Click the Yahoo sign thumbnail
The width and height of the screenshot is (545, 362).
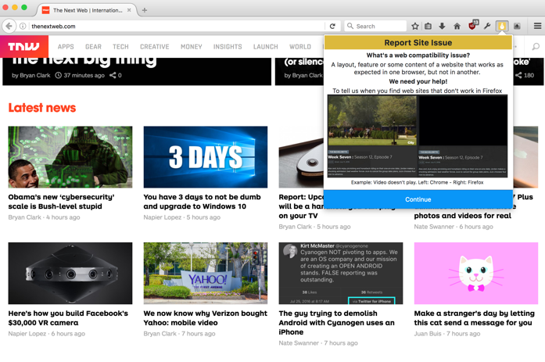[206, 273]
